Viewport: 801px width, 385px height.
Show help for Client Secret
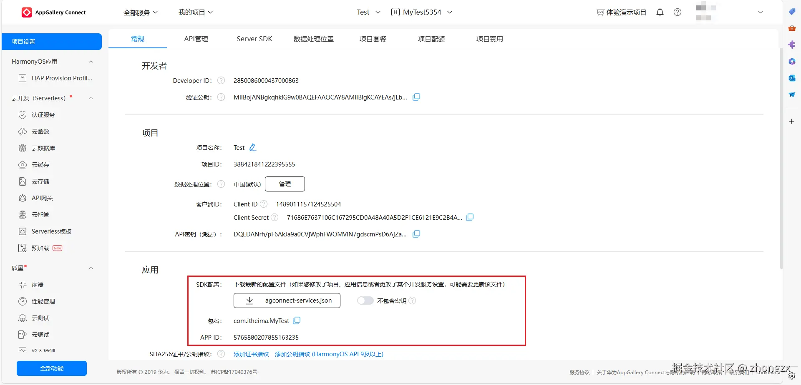pos(275,217)
